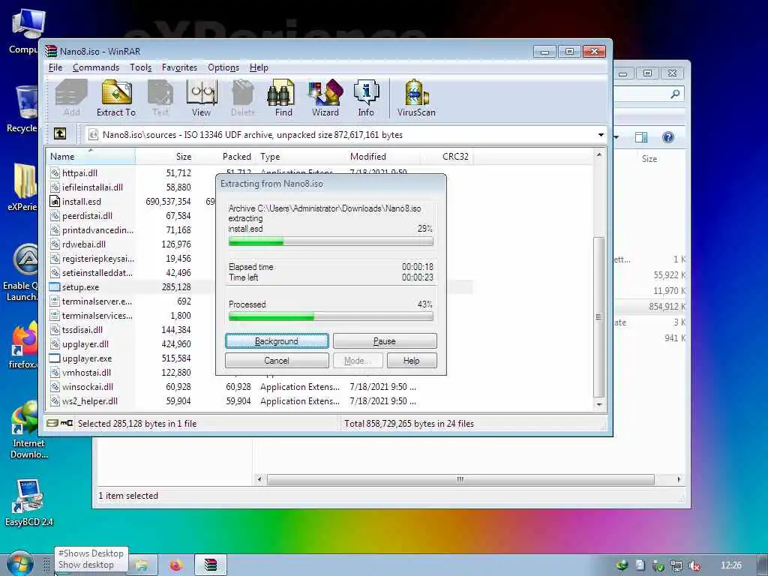The width and height of the screenshot is (768, 576).
Task: Open the address bar dropdown arrow
Action: click(601, 135)
